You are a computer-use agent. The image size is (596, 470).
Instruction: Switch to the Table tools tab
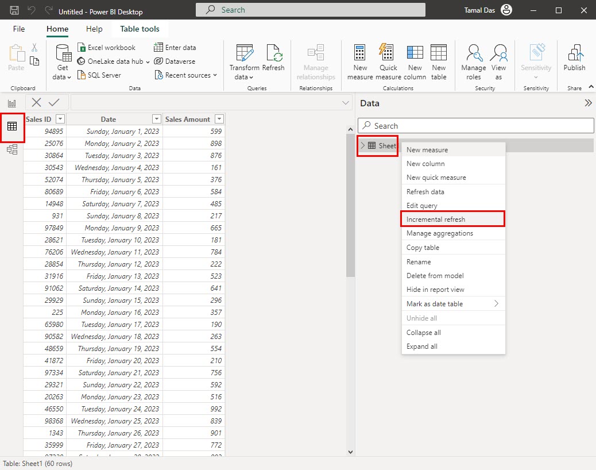tap(140, 29)
